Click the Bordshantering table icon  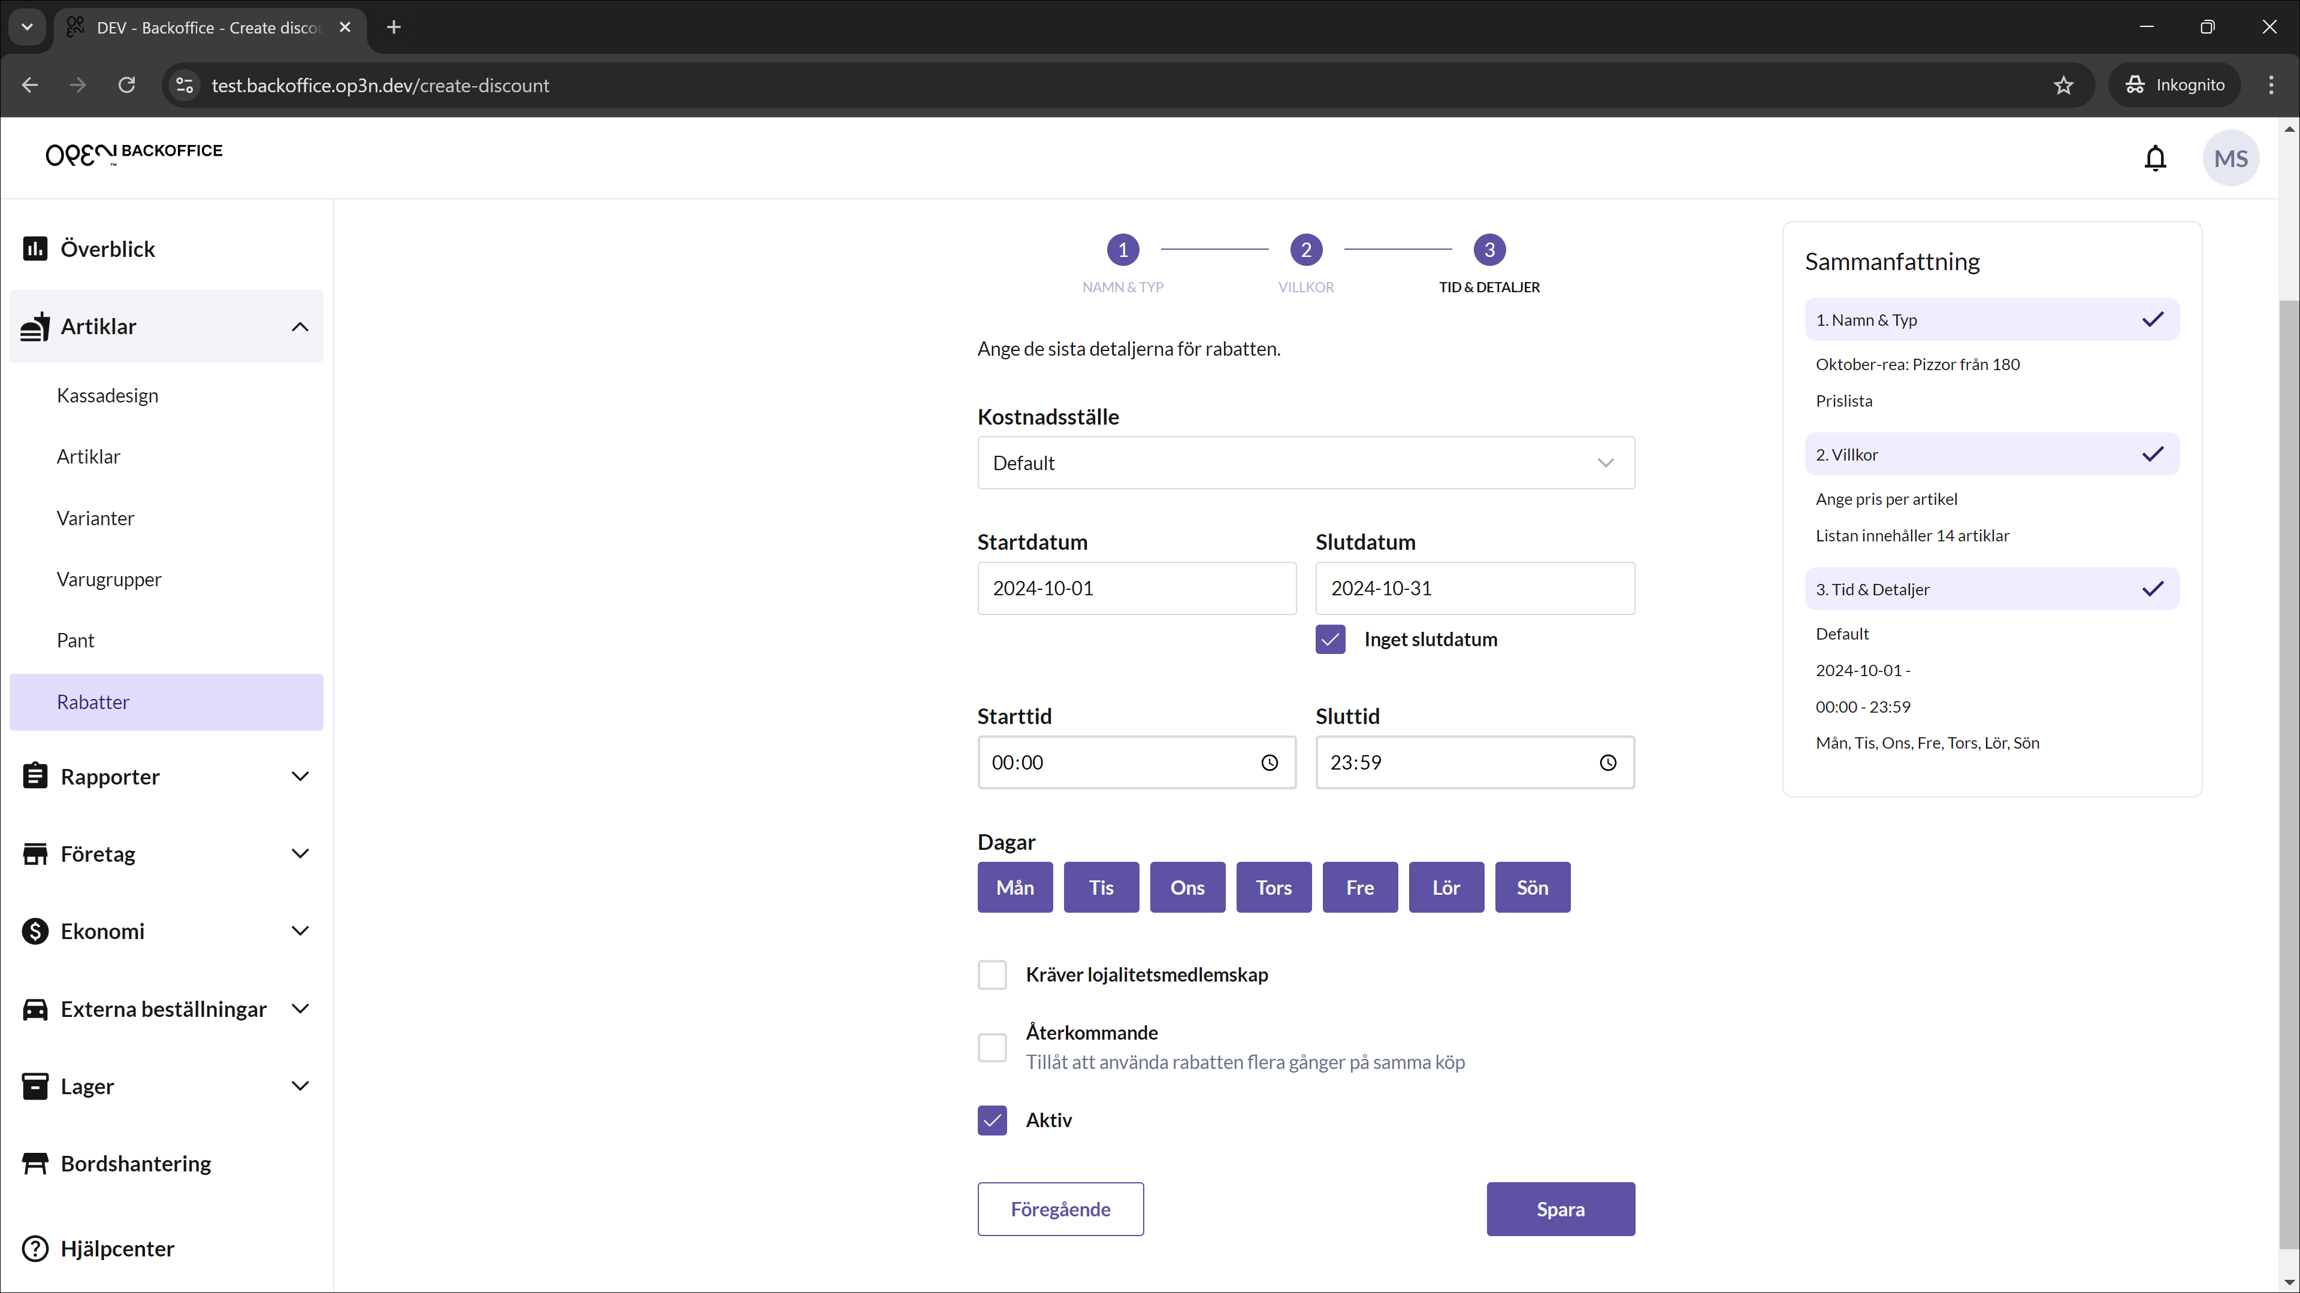pos(35,1164)
